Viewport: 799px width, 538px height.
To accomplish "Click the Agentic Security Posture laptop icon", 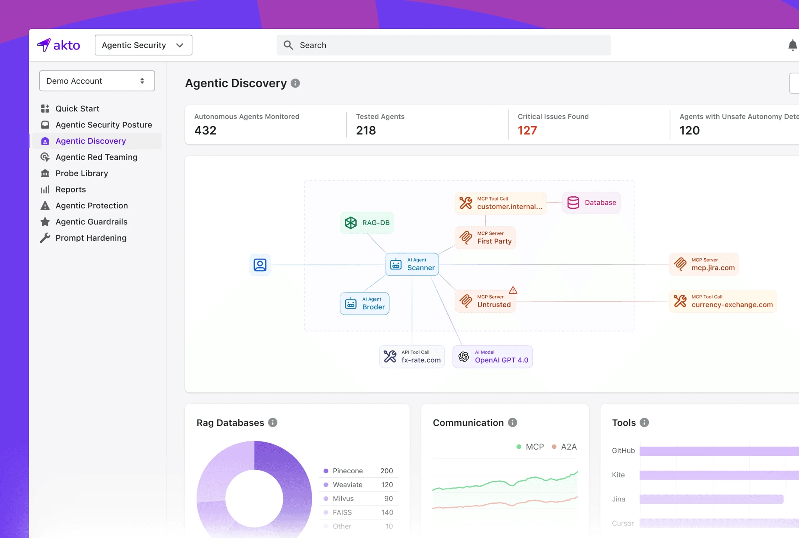I will coord(46,125).
